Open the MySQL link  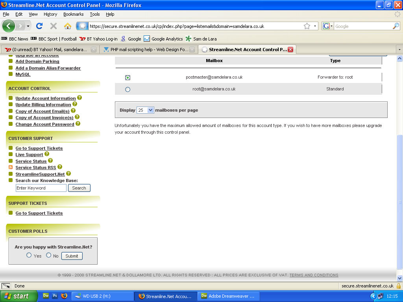tap(23, 74)
